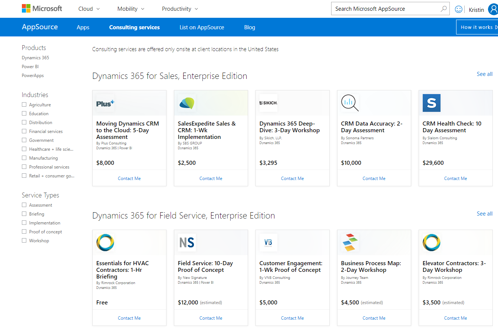Open the Kristin user avatar icon

(x=493, y=9)
